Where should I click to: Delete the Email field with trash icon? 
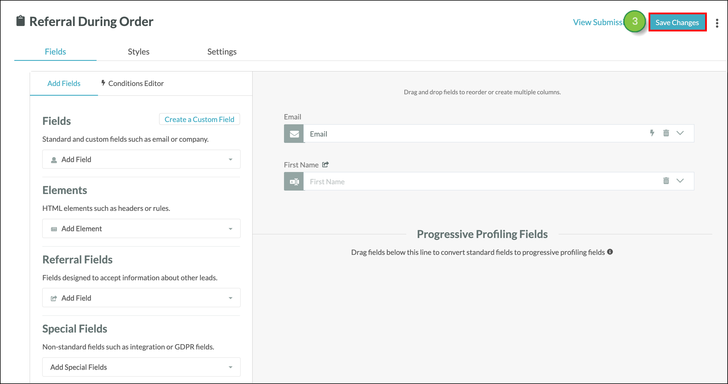(x=666, y=133)
